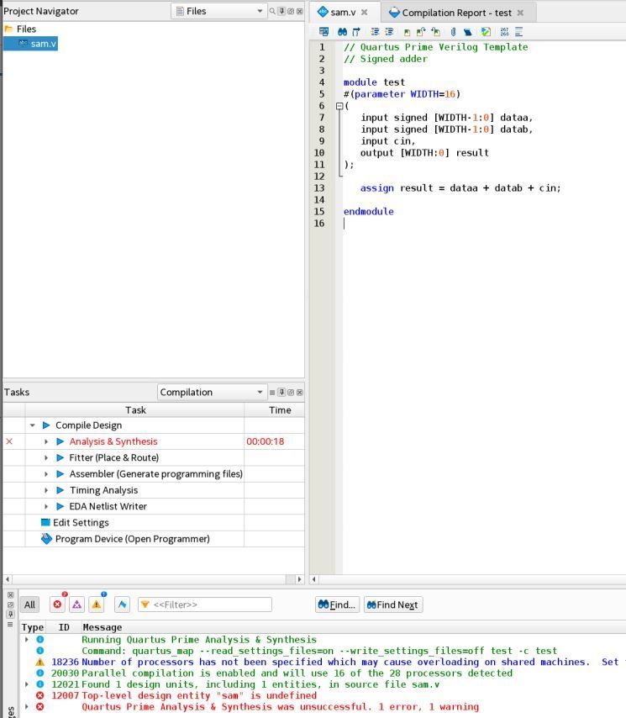This screenshot has width=626, height=718.
Task: Click the paperclip icon in editor toolbar
Action: pyautogui.click(x=453, y=32)
